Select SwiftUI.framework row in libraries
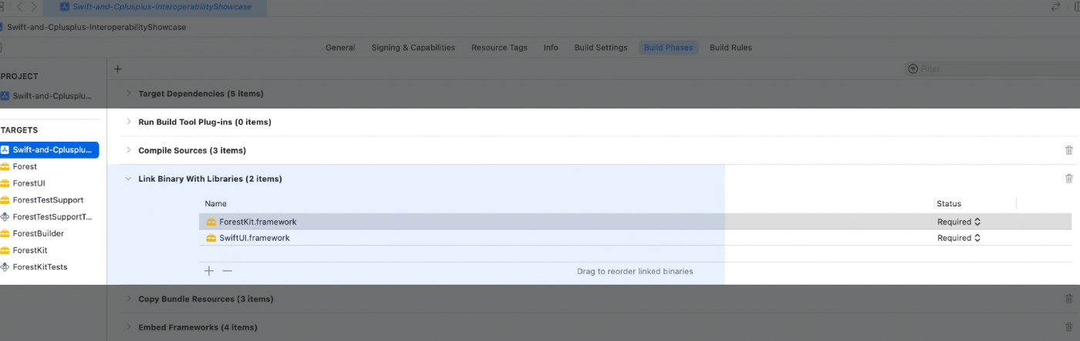Image resolution: width=1080 pixels, height=341 pixels. point(636,238)
